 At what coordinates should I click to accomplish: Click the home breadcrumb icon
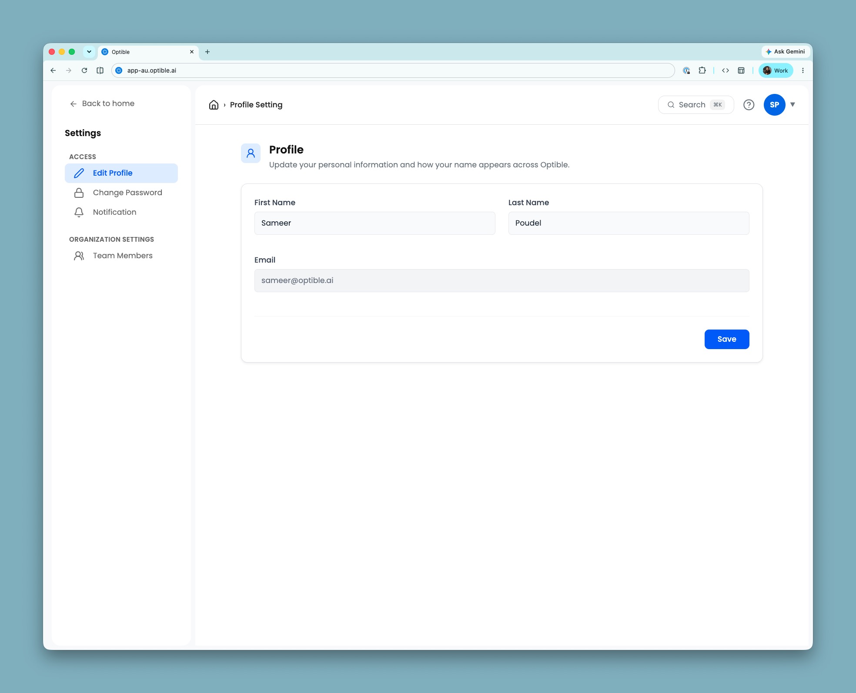(214, 105)
